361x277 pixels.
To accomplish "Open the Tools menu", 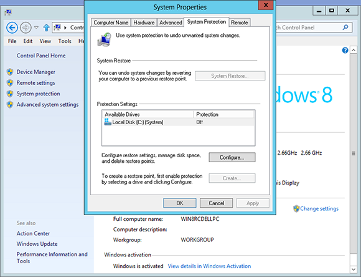I will (65, 41).
